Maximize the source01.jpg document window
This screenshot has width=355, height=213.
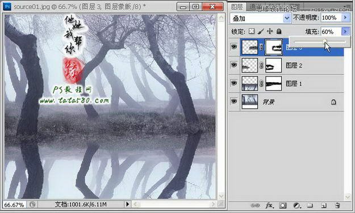(195, 7)
